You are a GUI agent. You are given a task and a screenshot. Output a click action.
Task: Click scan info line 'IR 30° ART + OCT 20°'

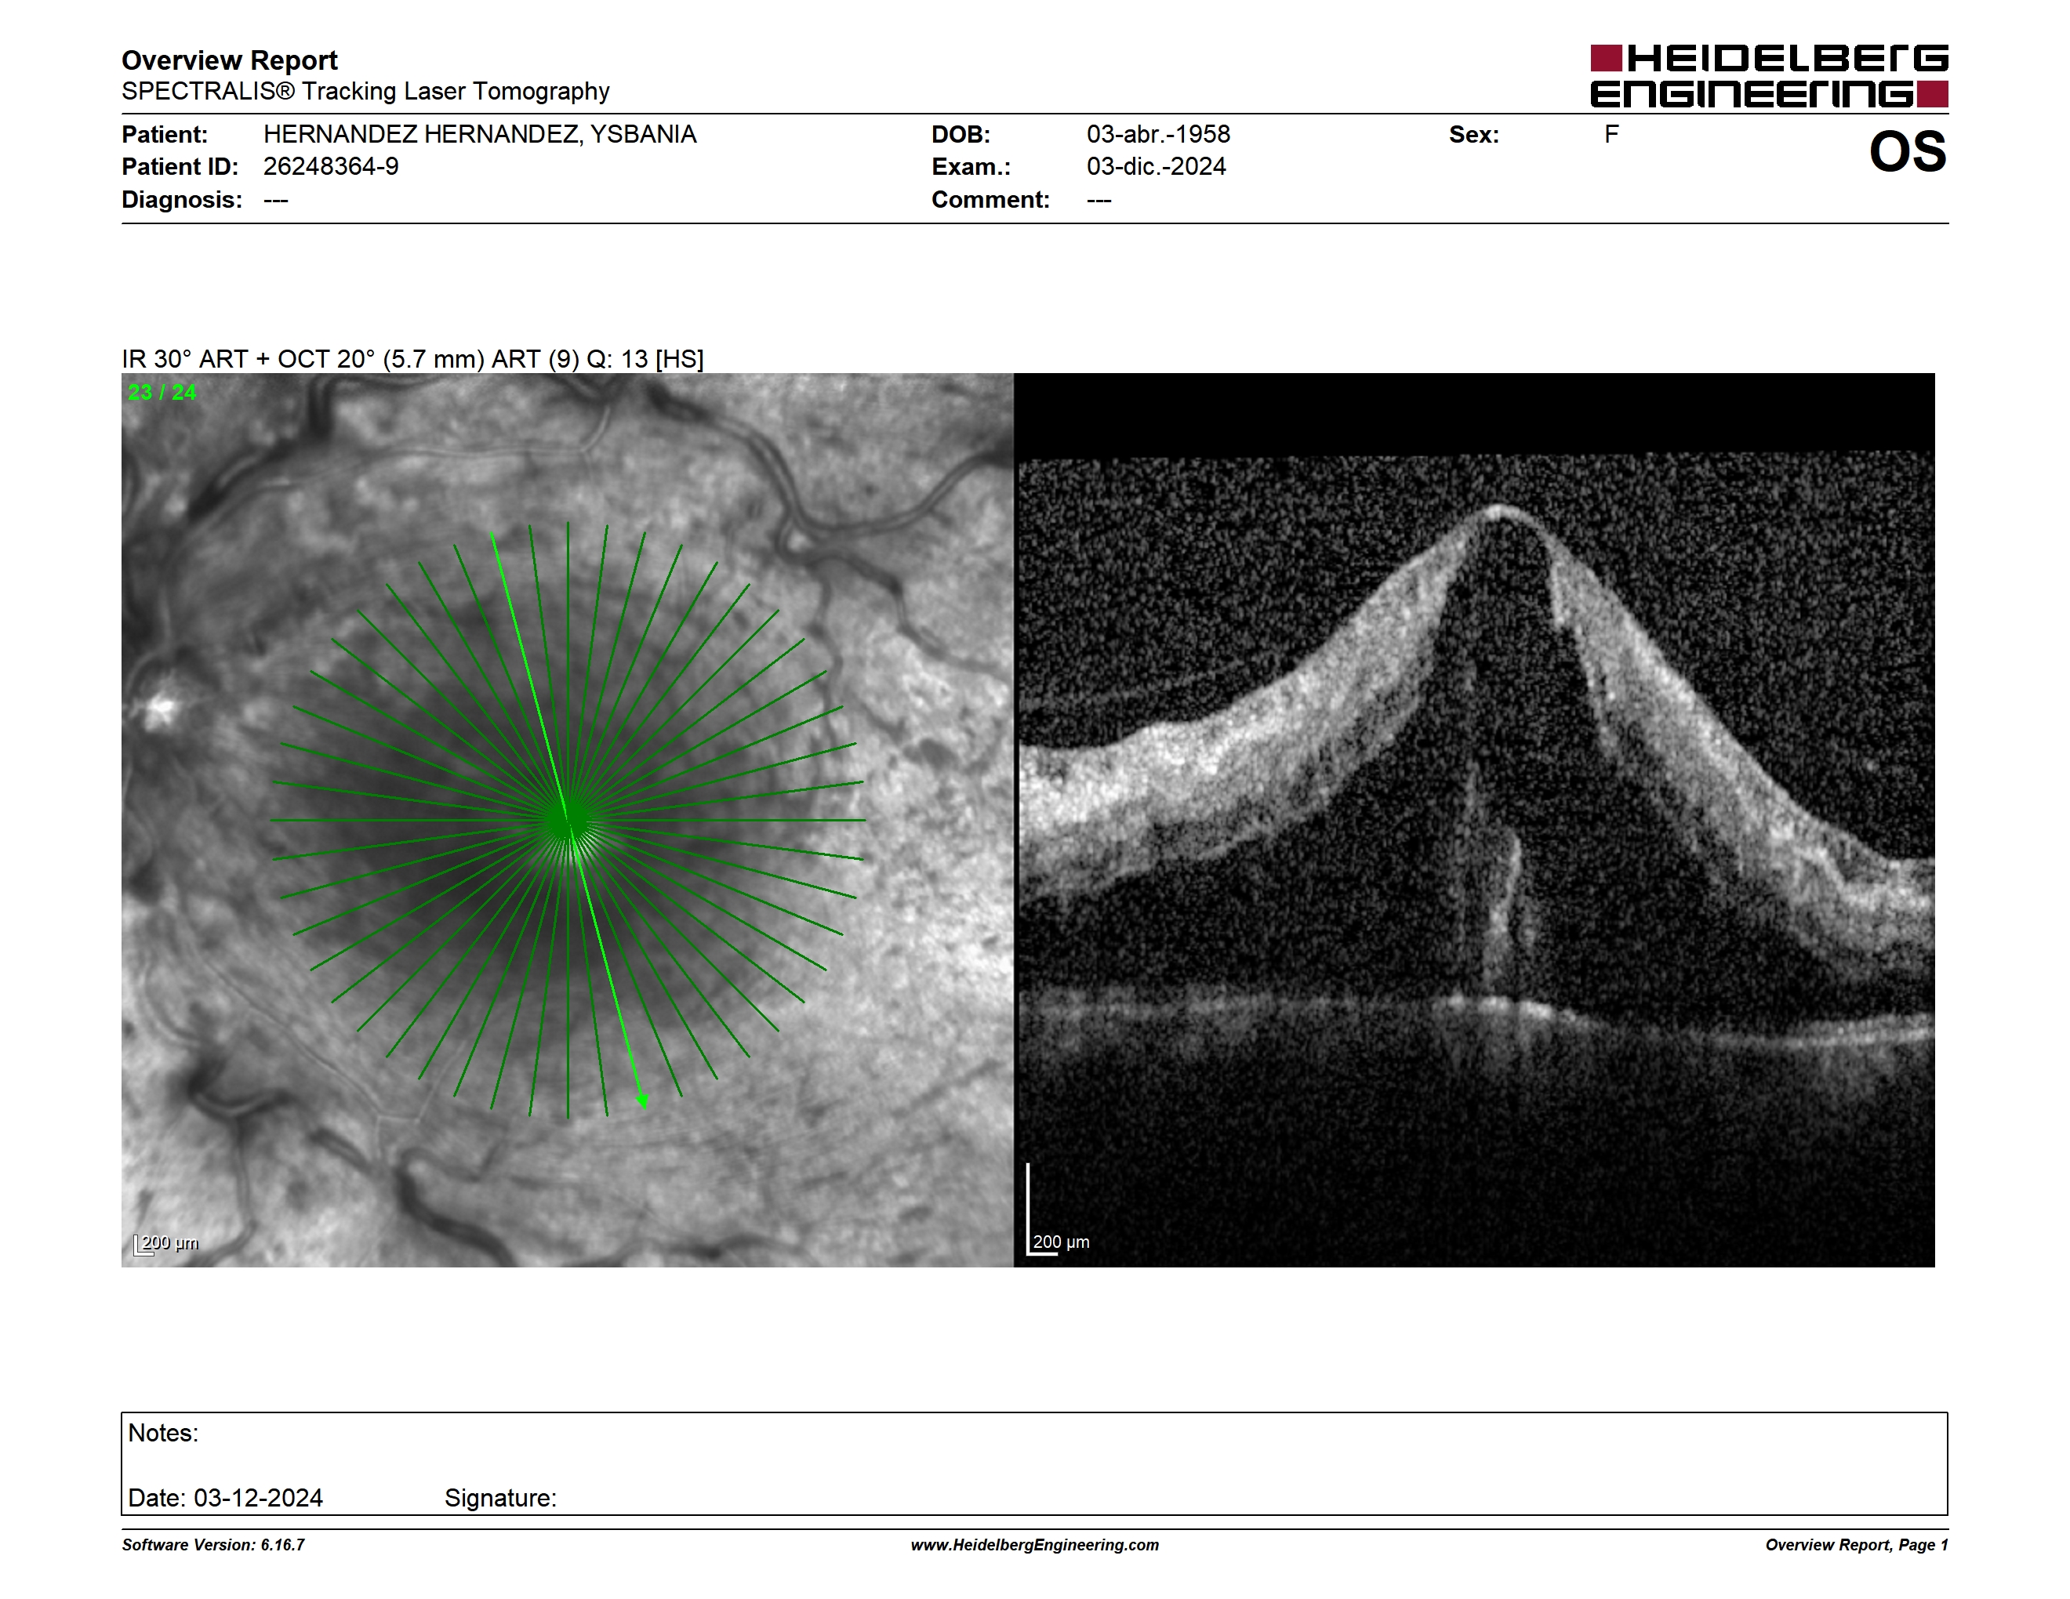click(x=412, y=359)
